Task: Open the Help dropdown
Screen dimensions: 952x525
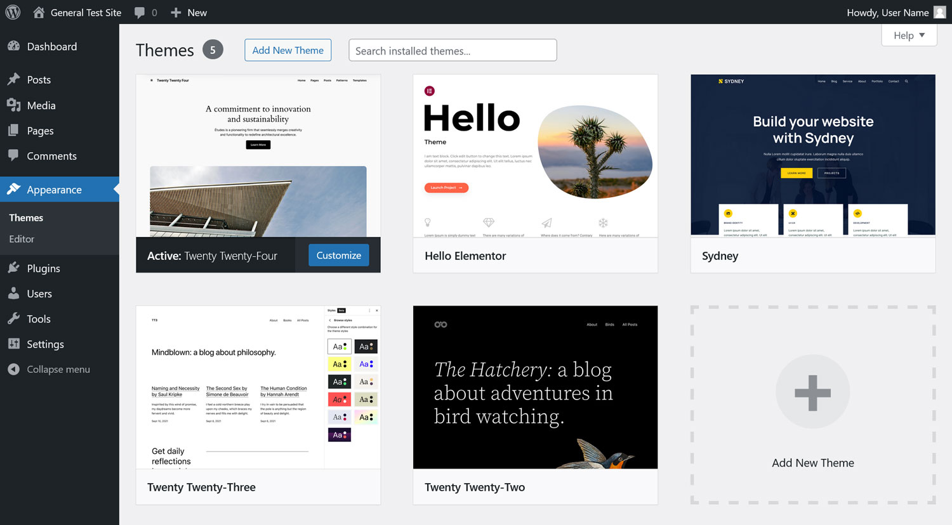Action: click(x=909, y=35)
